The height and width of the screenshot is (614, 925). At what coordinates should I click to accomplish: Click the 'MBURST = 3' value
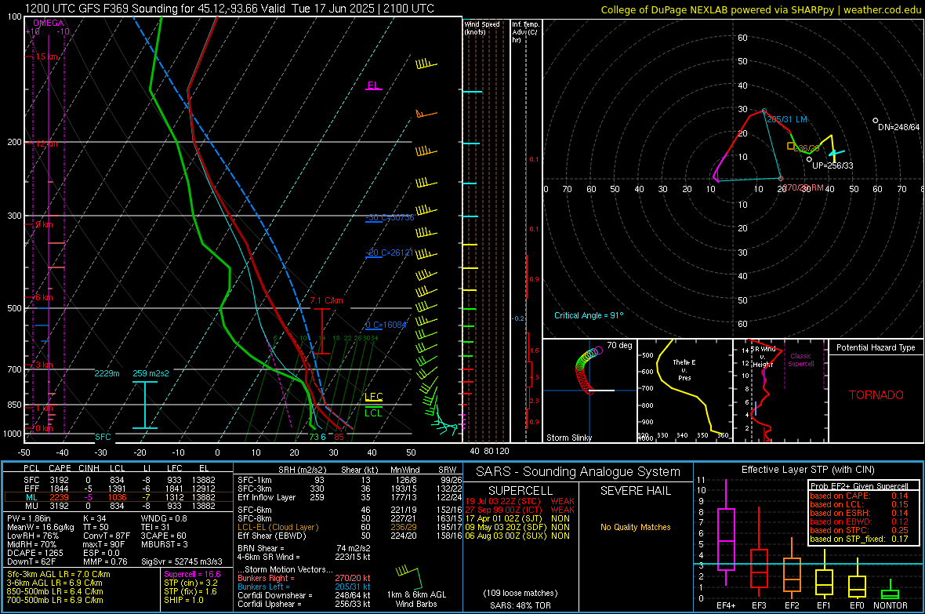(x=164, y=544)
